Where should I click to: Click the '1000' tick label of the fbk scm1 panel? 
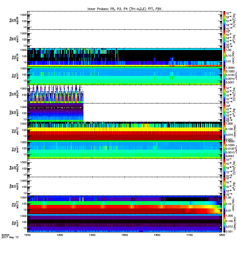point(23,216)
